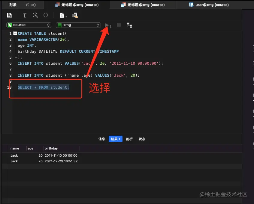Open the xmg database dropdown
Image resolution: width=254 pixels, height=204 pixels.
(x=78, y=25)
